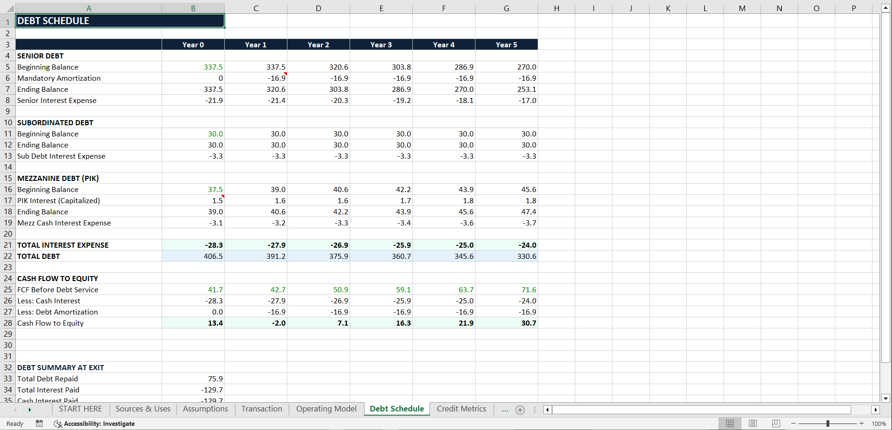Expand the PIK Interest cell comment indicator

[222, 197]
